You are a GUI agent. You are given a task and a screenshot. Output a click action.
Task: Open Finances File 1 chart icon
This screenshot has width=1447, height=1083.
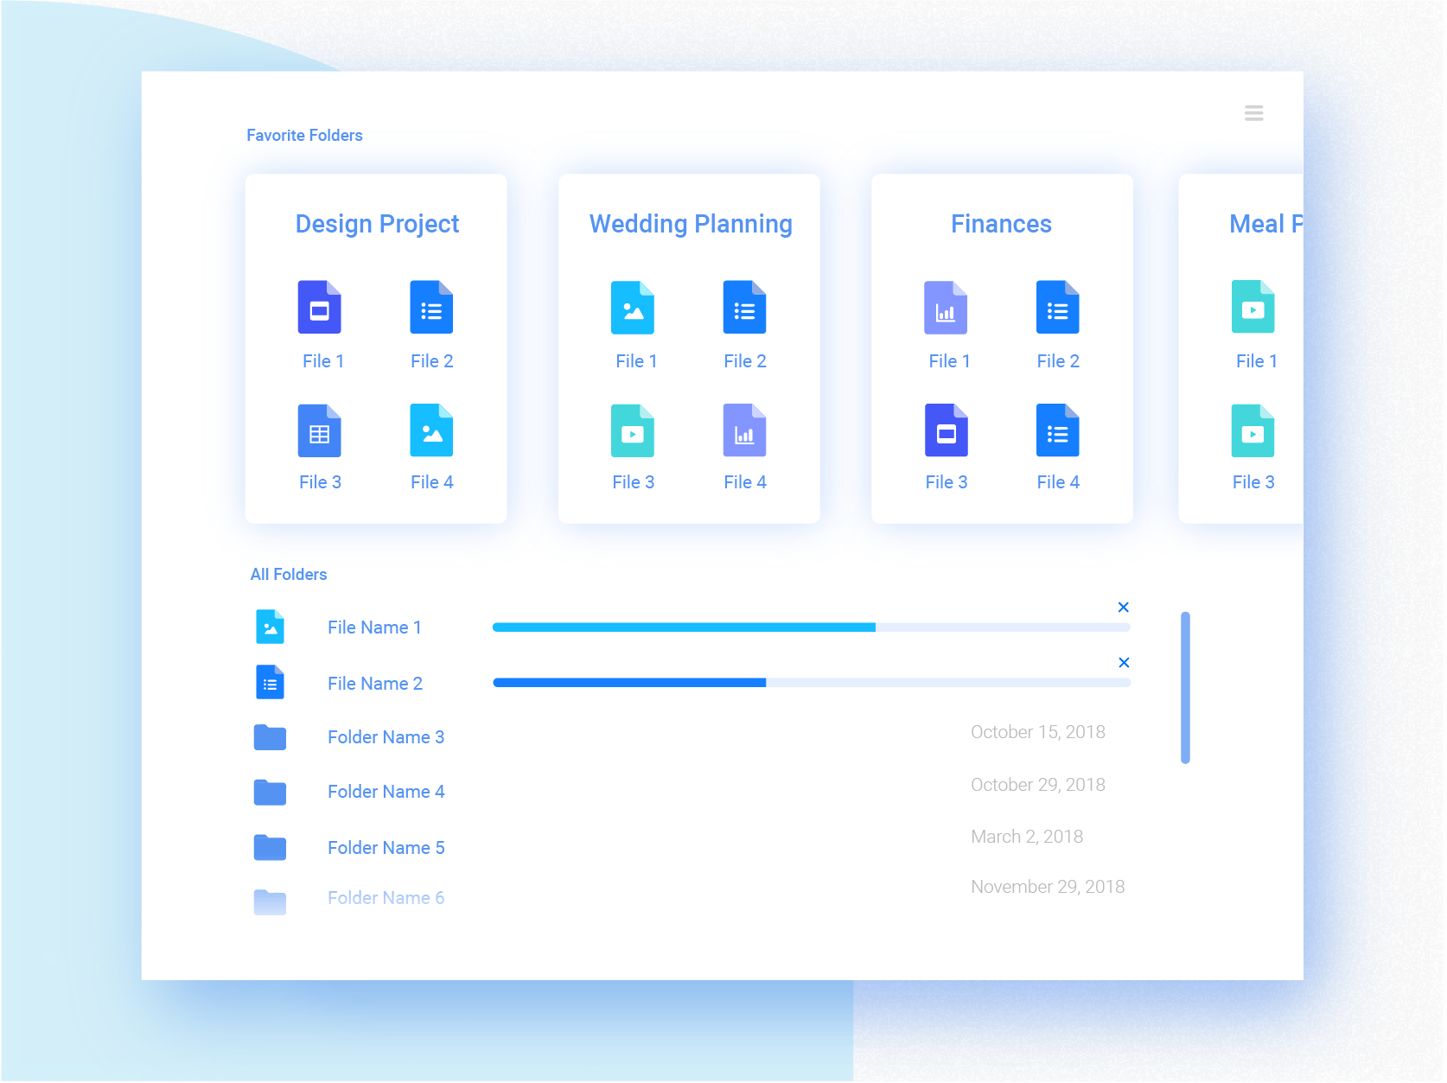946,307
